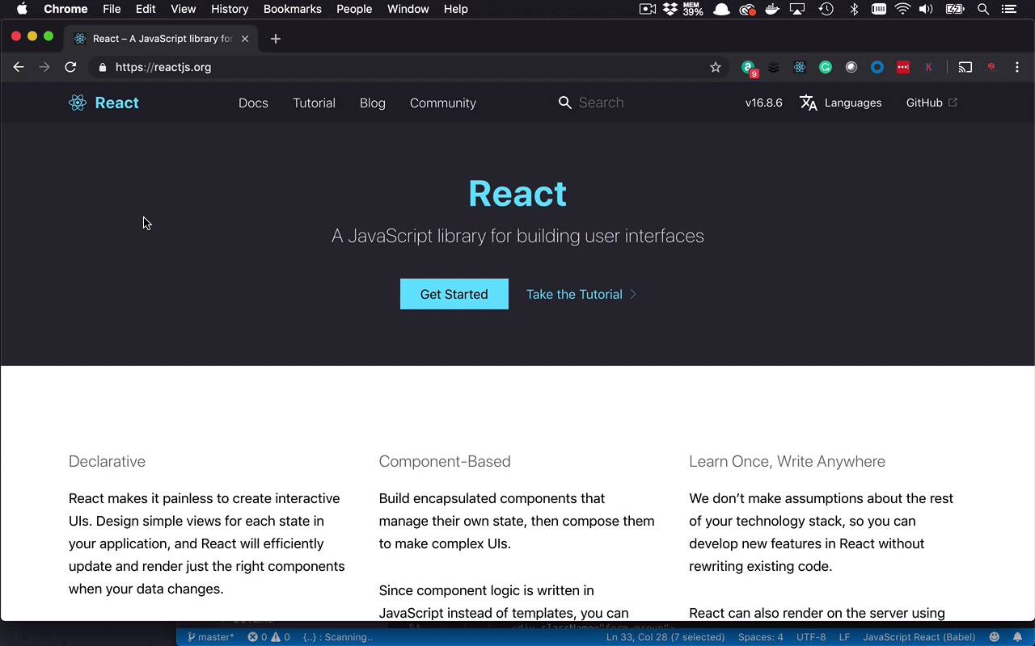Open the blue ring extension icon
This screenshot has width=1035, height=646.
pyautogui.click(x=877, y=67)
